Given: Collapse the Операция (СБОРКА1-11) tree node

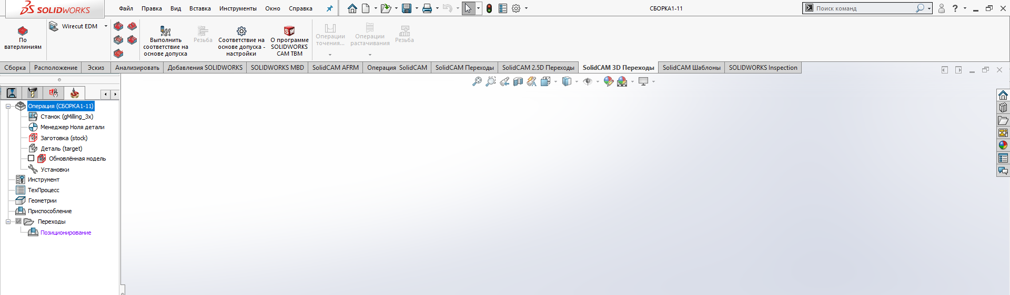Looking at the screenshot, I should click(8, 106).
